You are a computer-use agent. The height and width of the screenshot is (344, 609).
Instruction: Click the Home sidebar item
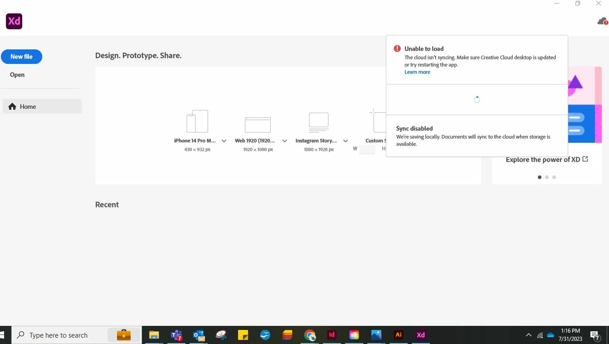[42, 107]
